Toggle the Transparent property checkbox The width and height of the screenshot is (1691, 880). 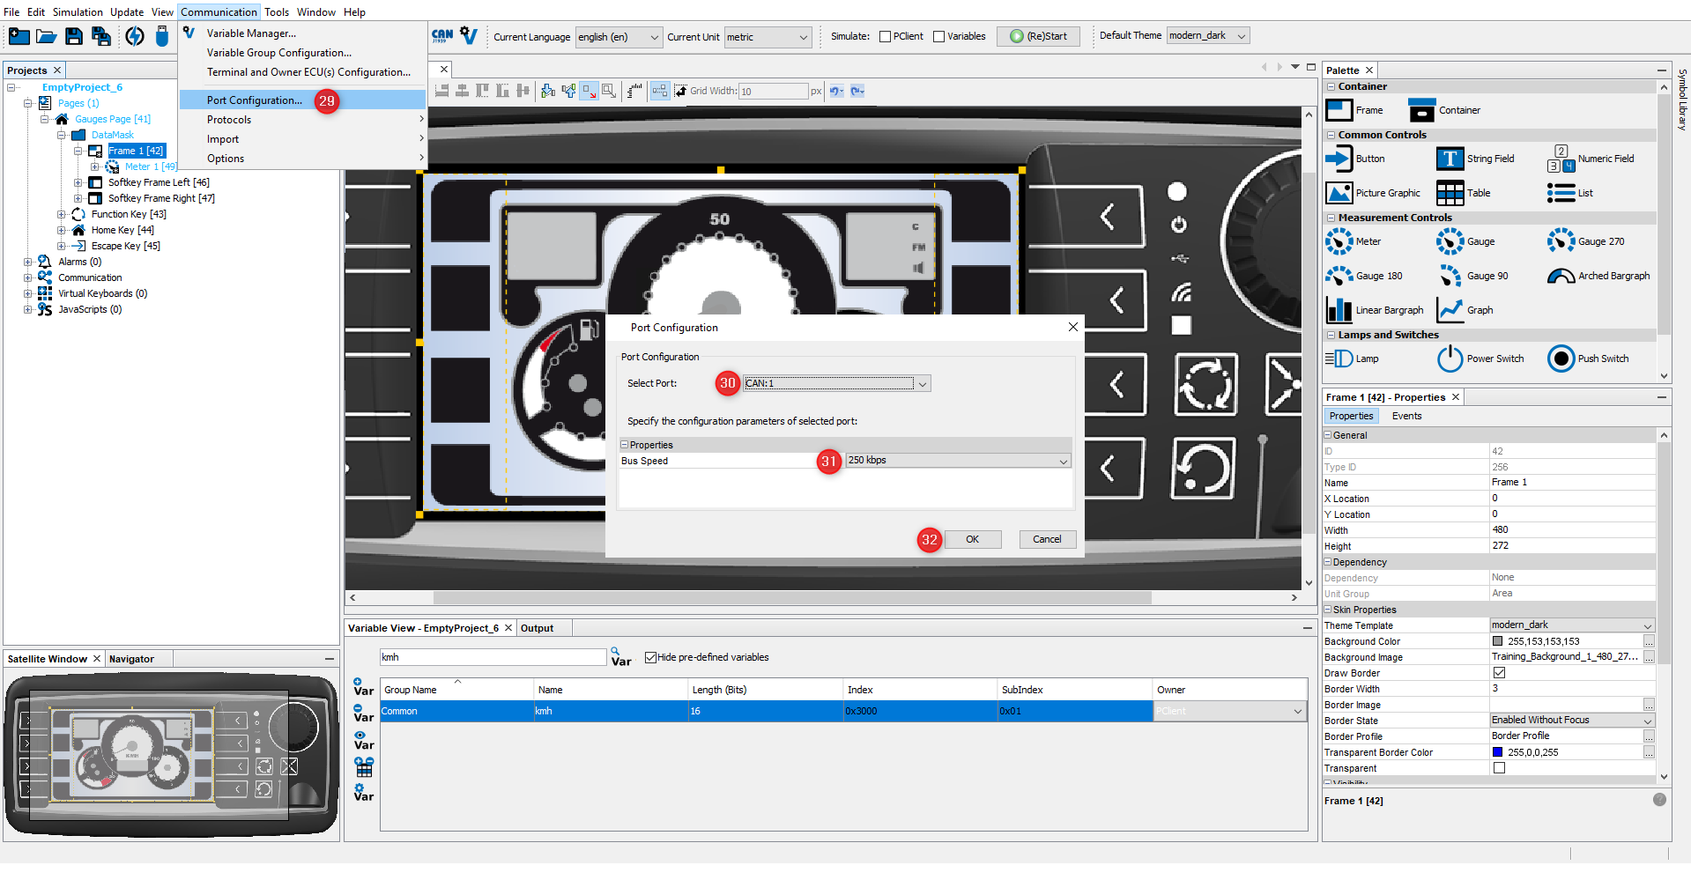pos(1499,768)
